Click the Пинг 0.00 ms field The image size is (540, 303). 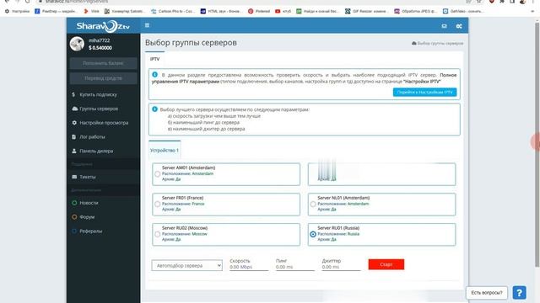(x=294, y=267)
